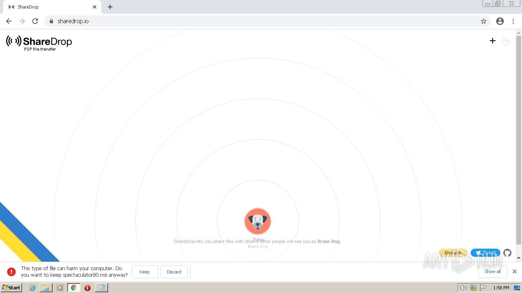The height and width of the screenshot is (293, 522).
Task: Click the page scrollbar down arrow
Action: (x=519, y=258)
